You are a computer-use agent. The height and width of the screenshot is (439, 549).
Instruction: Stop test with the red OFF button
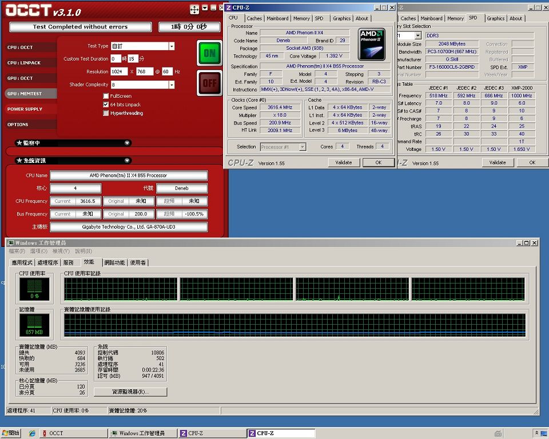point(209,83)
